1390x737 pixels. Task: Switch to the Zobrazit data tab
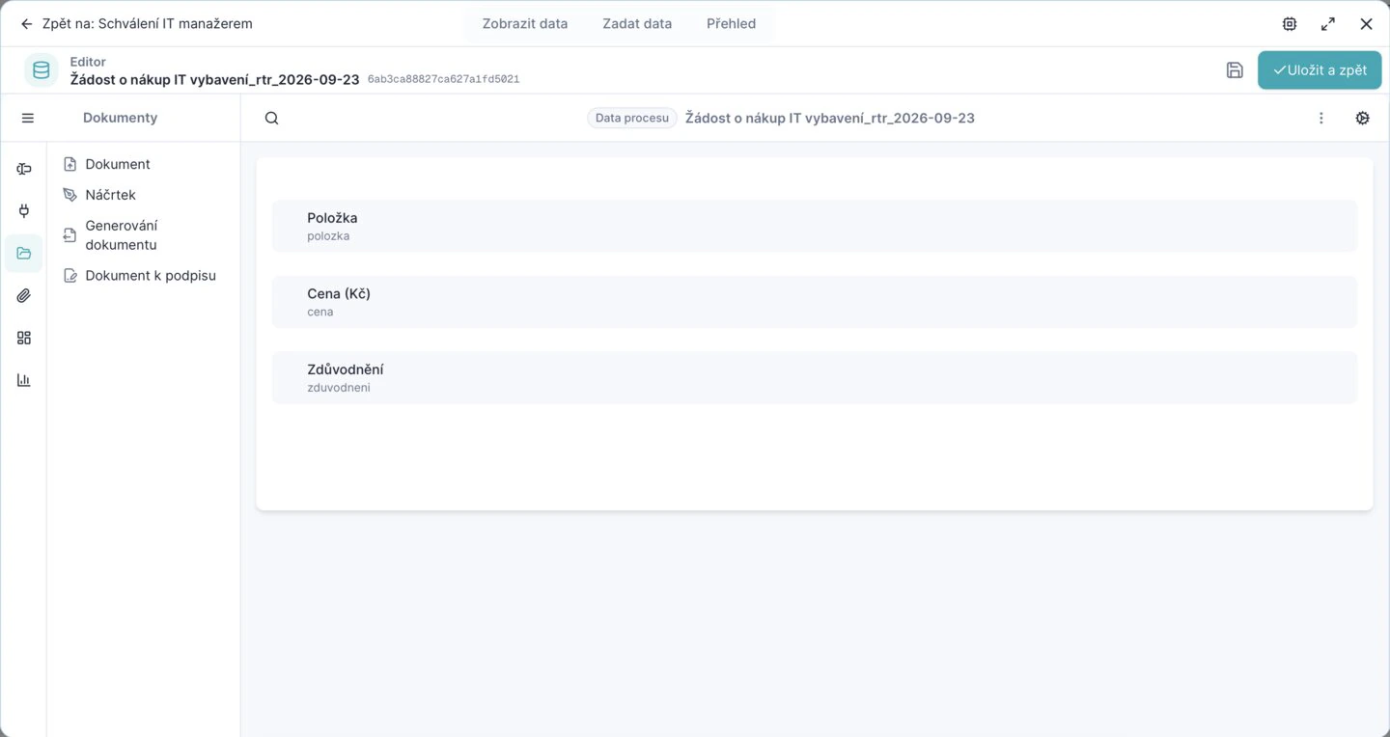coord(525,23)
